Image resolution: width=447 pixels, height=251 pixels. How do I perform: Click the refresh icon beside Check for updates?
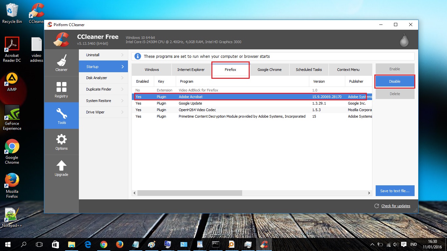click(x=377, y=206)
